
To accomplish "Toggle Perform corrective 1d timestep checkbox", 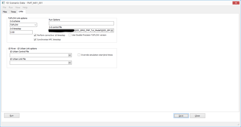I will pos(35,35).
